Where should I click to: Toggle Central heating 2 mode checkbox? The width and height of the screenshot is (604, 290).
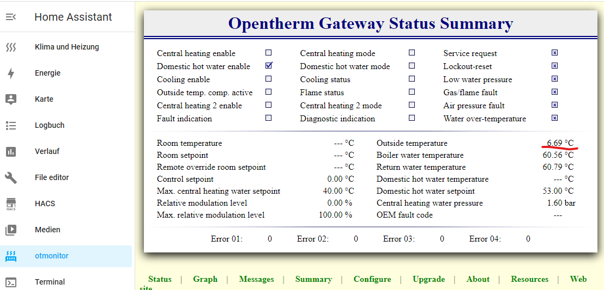(x=412, y=105)
